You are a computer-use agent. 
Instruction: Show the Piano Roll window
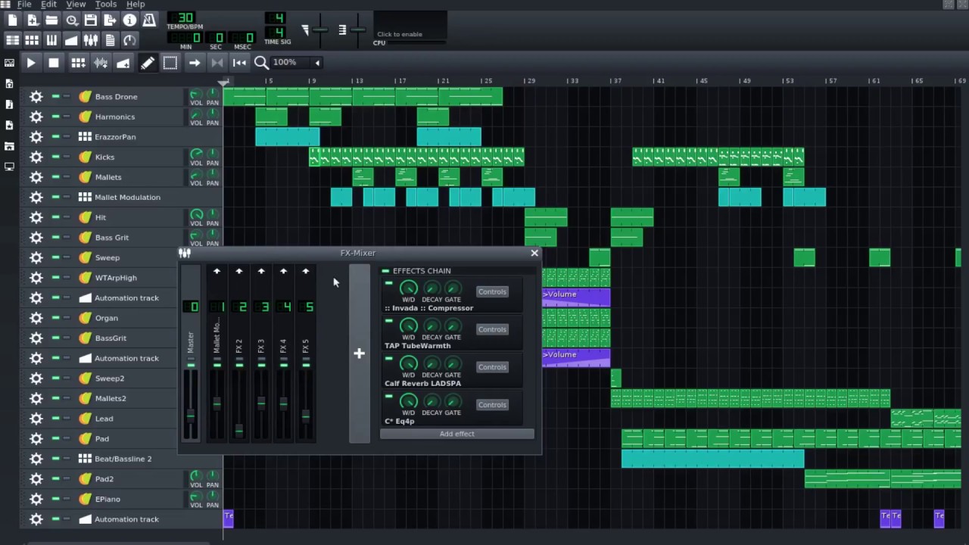[51, 40]
